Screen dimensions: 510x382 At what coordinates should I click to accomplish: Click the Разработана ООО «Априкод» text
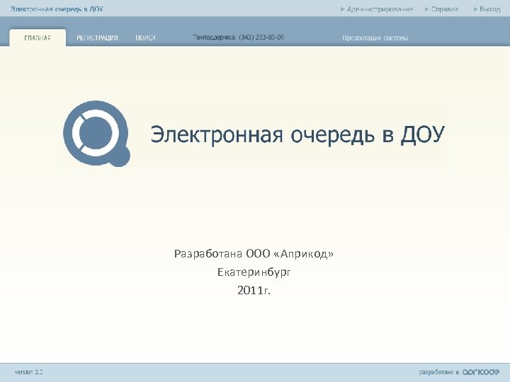click(254, 253)
